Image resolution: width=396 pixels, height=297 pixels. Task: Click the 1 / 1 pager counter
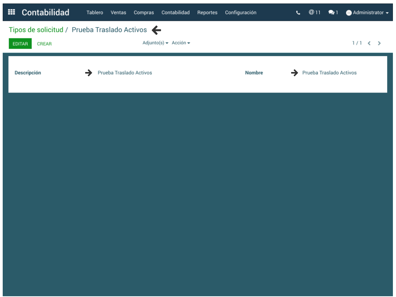coord(357,43)
